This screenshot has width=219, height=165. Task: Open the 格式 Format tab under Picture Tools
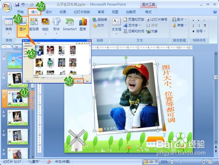pyautogui.click(x=148, y=12)
